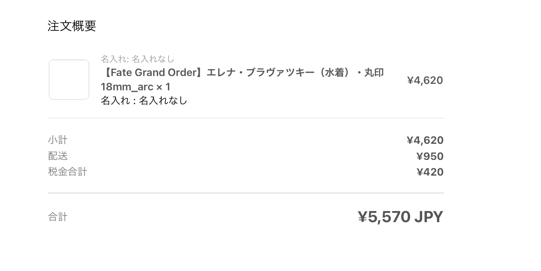
Task: Click the gray 名入れ text above the title
Action: click(137, 59)
